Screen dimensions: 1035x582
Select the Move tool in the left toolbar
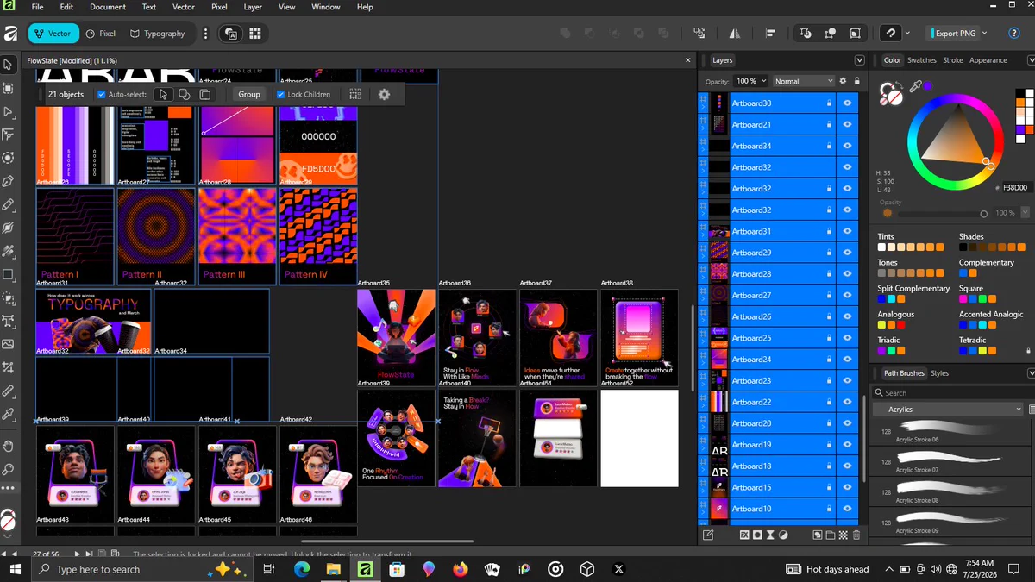(9, 65)
